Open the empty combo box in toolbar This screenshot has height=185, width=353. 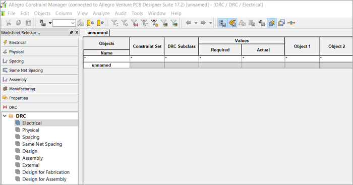(64, 23)
